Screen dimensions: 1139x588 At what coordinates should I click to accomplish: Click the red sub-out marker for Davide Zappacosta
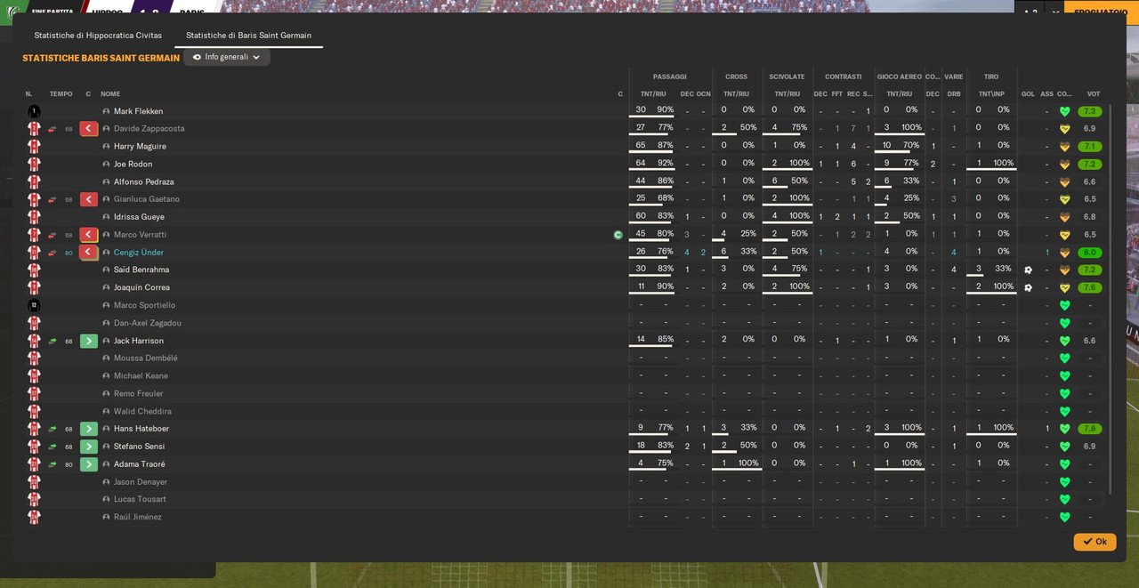[x=53, y=129]
